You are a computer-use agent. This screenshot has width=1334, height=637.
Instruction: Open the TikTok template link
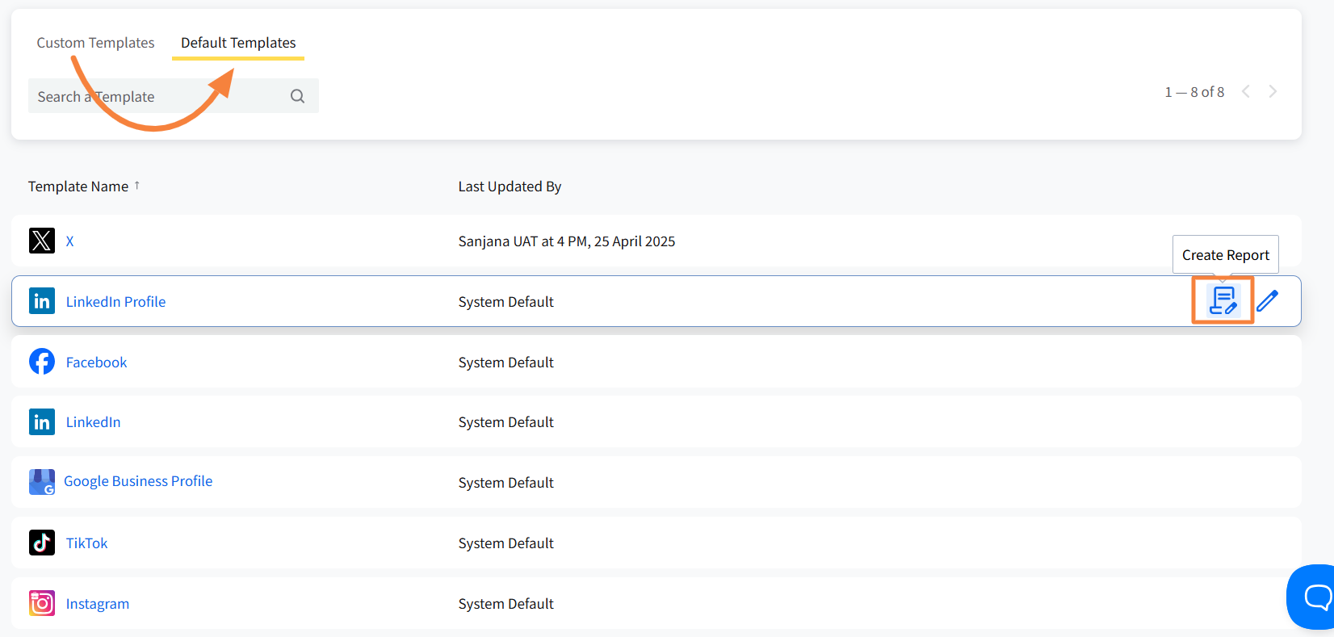click(x=86, y=543)
